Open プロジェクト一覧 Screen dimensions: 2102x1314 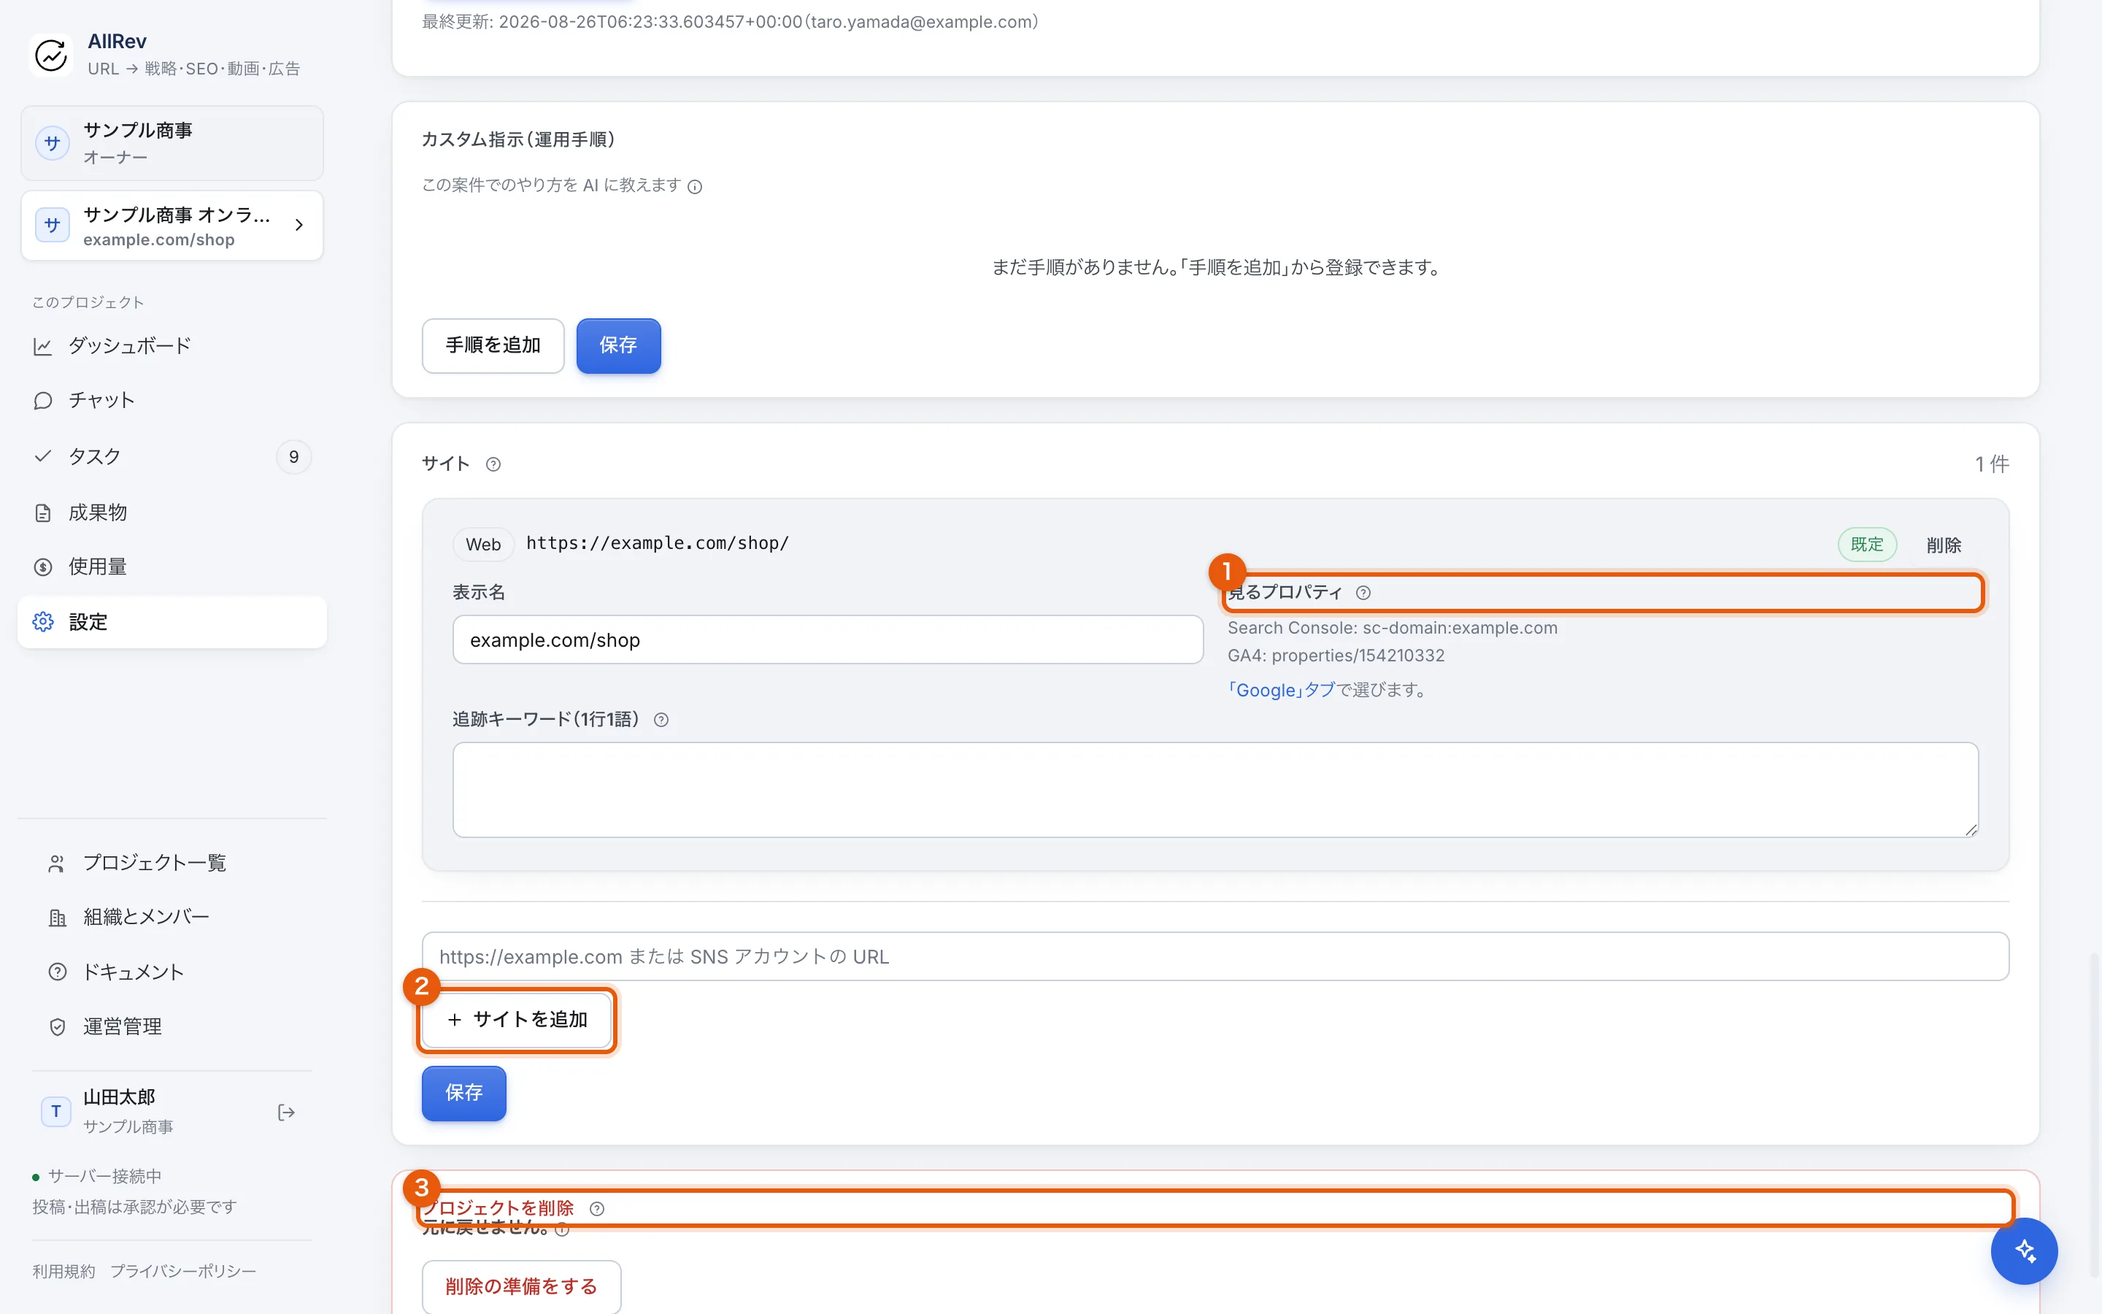[172, 863]
